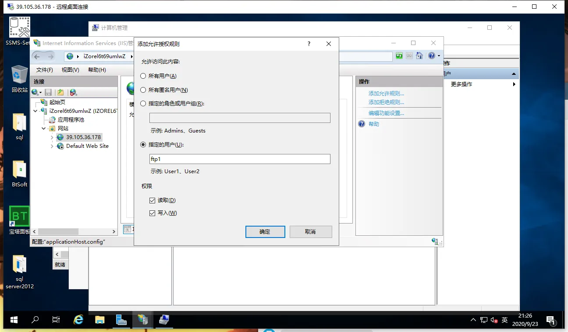Click the IIS back navigation arrow
Screen dimensions: 568x332
37,56
